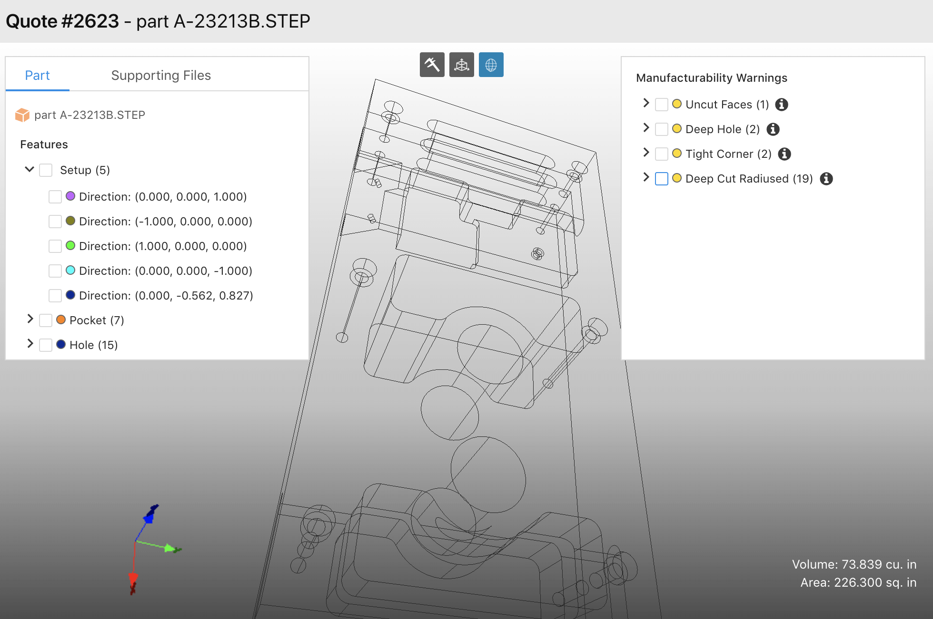Click the 'Uncut Faces (1)' label

click(x=727, y=105)
